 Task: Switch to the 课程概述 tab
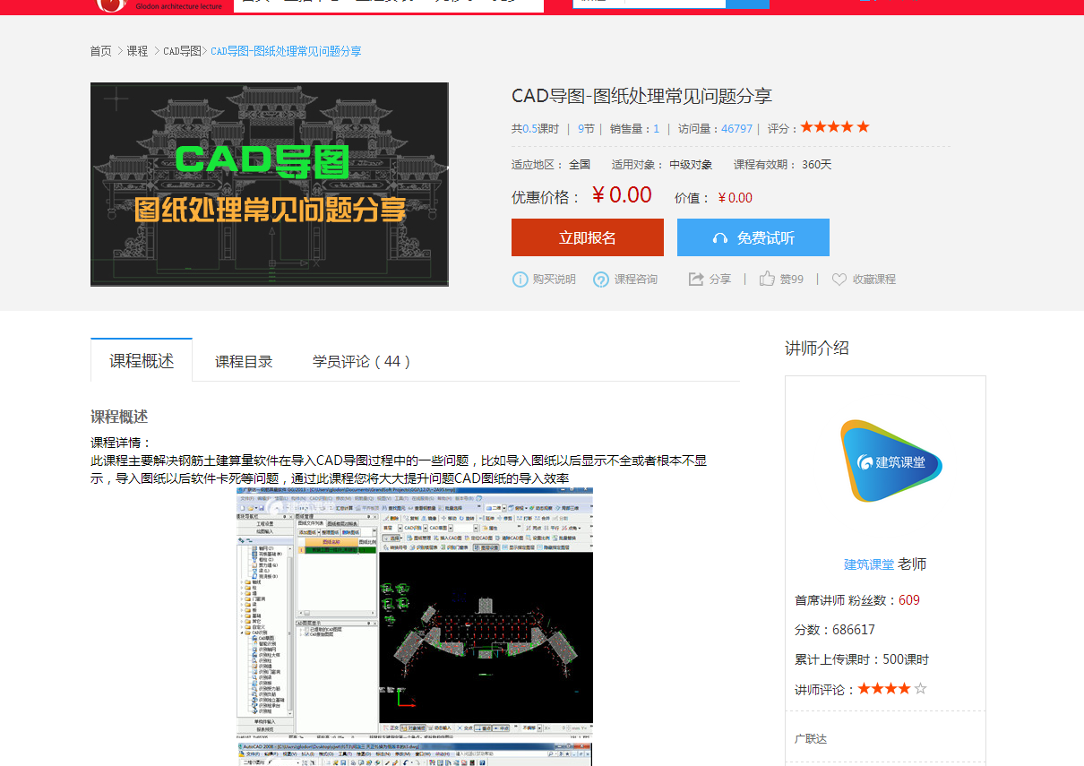(142, 361)
